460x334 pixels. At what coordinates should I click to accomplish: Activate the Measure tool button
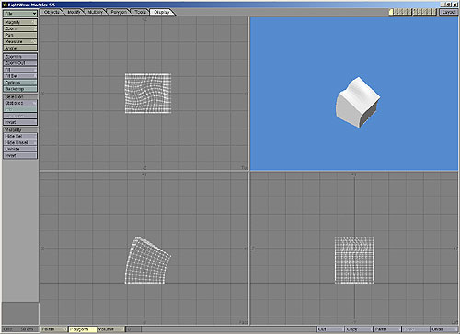pos(20,41)
